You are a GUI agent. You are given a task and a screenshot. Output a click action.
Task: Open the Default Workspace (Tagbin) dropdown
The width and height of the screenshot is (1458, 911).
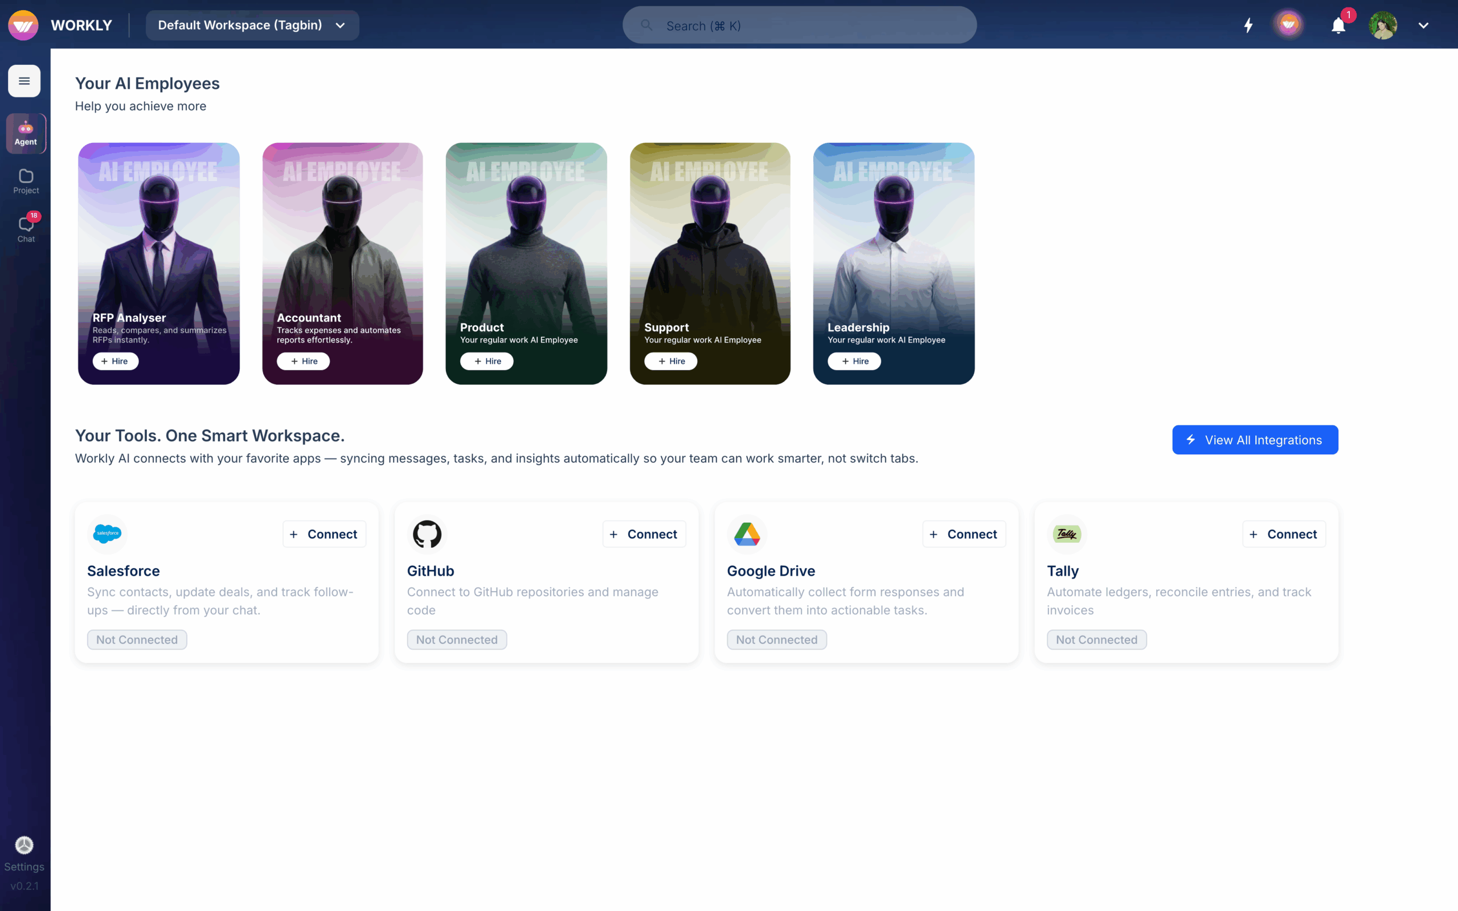tap(252, 24)
